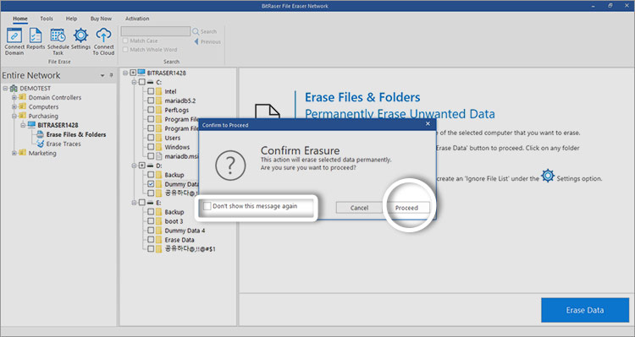Screen dimensions: 635x337
Task: Check the mariadb5.2 checkbox
Action: [151, 101]
